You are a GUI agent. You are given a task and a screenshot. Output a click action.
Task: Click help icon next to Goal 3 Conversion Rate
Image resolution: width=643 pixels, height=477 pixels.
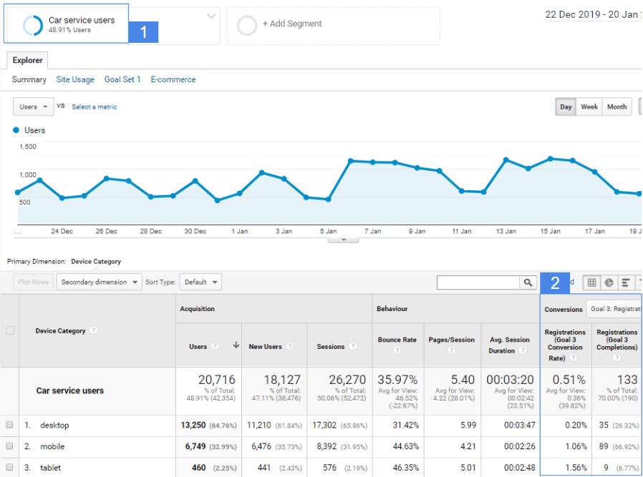tap(574, 358)
